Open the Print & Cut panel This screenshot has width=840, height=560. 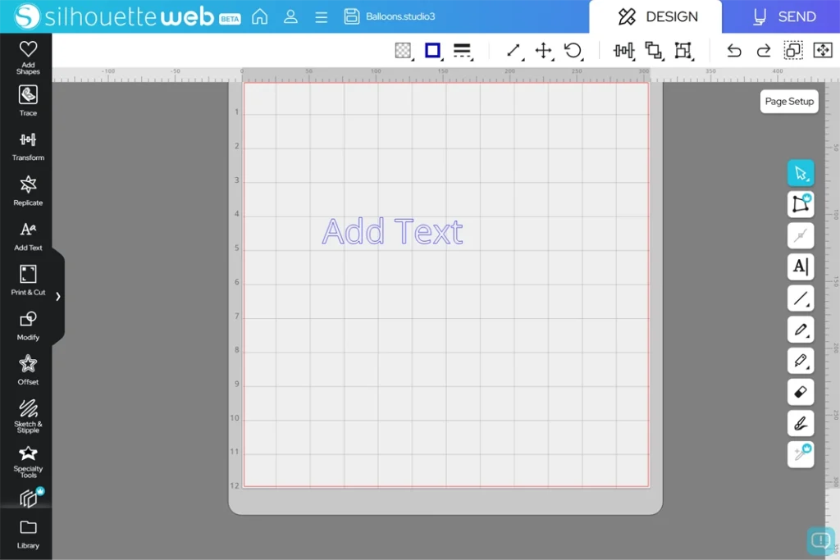pyautogui.click(x=28, y=279)
